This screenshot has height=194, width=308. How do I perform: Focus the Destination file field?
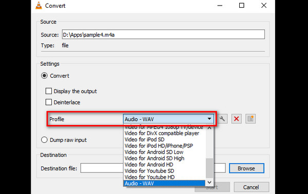tap(153, 168)
